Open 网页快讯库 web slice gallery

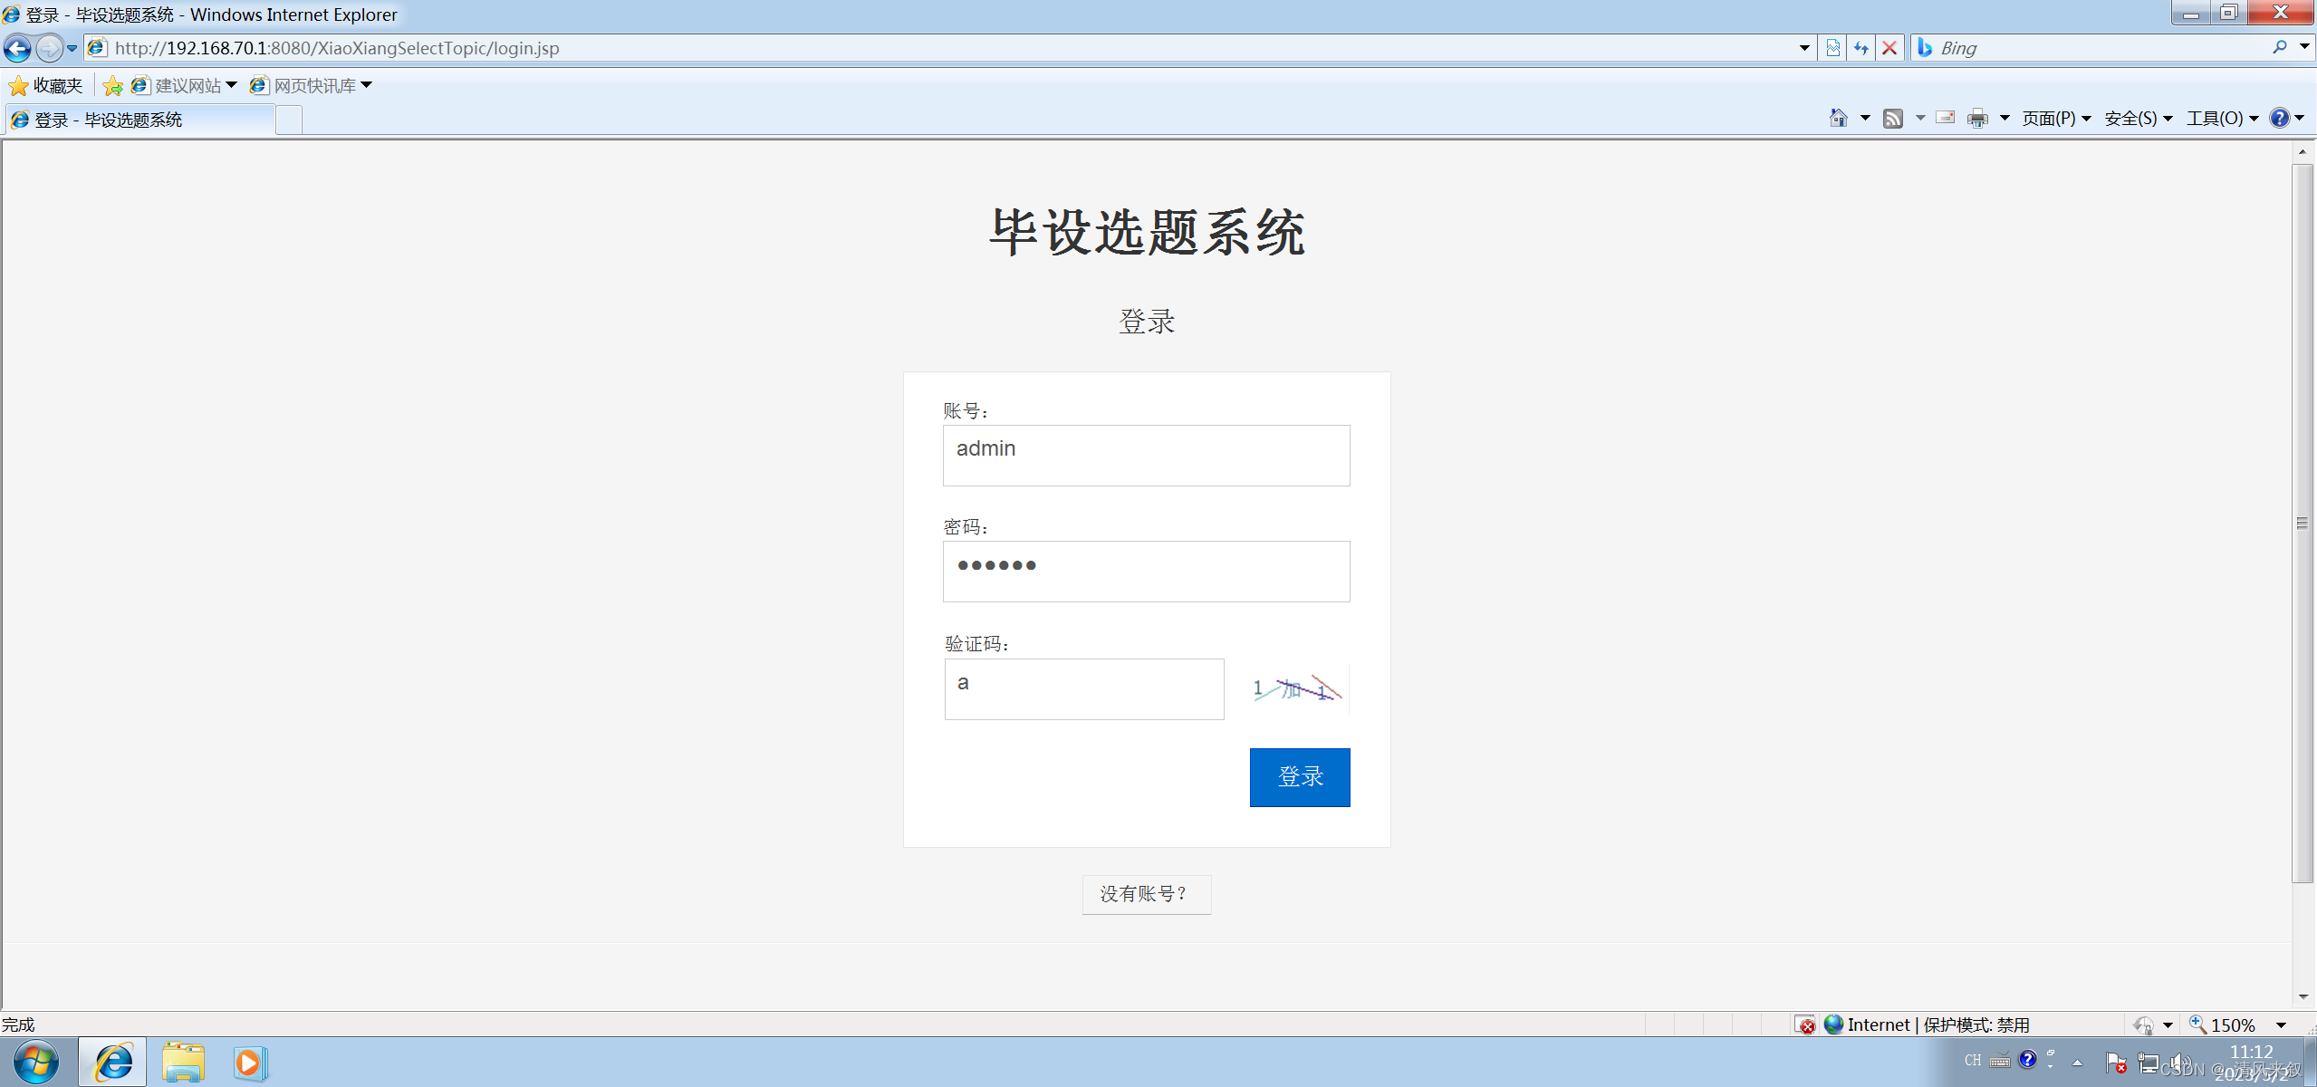311,85
